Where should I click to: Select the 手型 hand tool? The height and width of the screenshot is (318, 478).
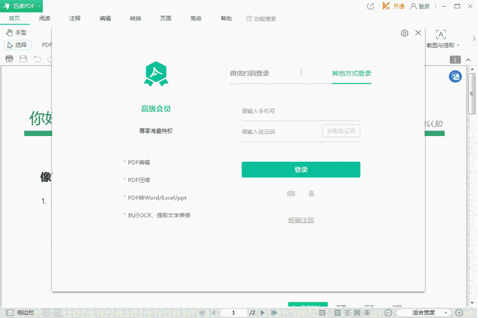click(17, 33)
